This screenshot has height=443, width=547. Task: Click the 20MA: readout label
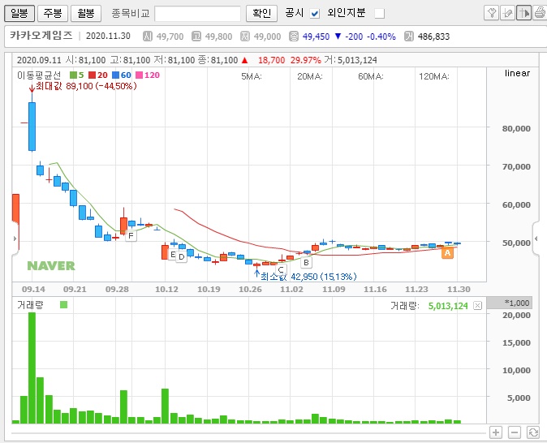click(310, 76)
